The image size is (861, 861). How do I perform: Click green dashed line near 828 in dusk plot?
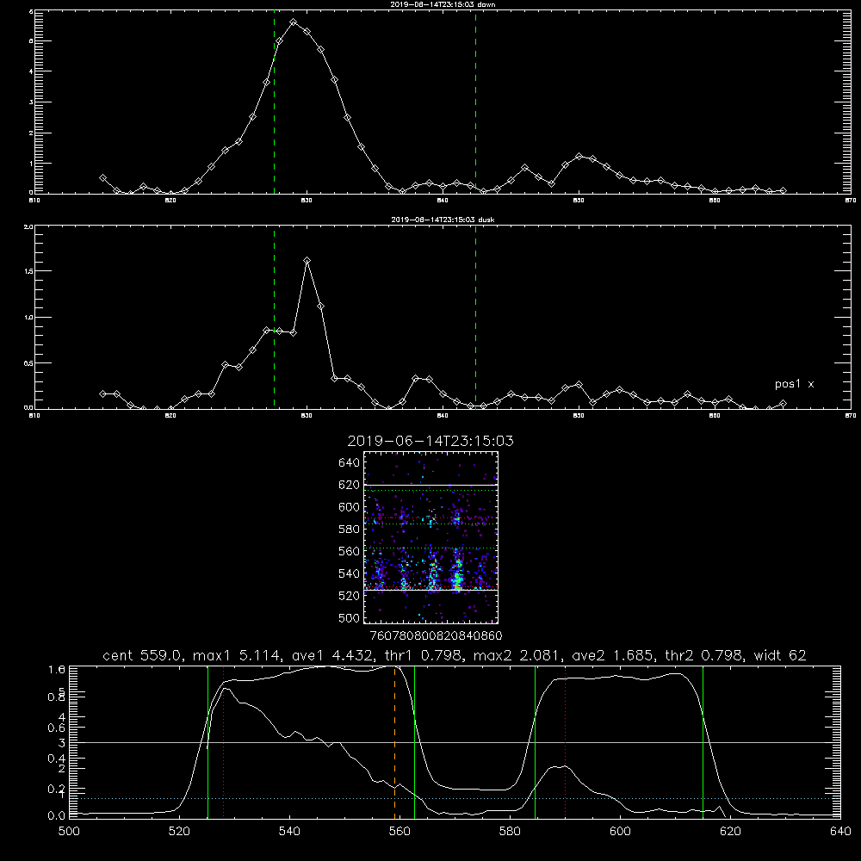tap(274, 319)
